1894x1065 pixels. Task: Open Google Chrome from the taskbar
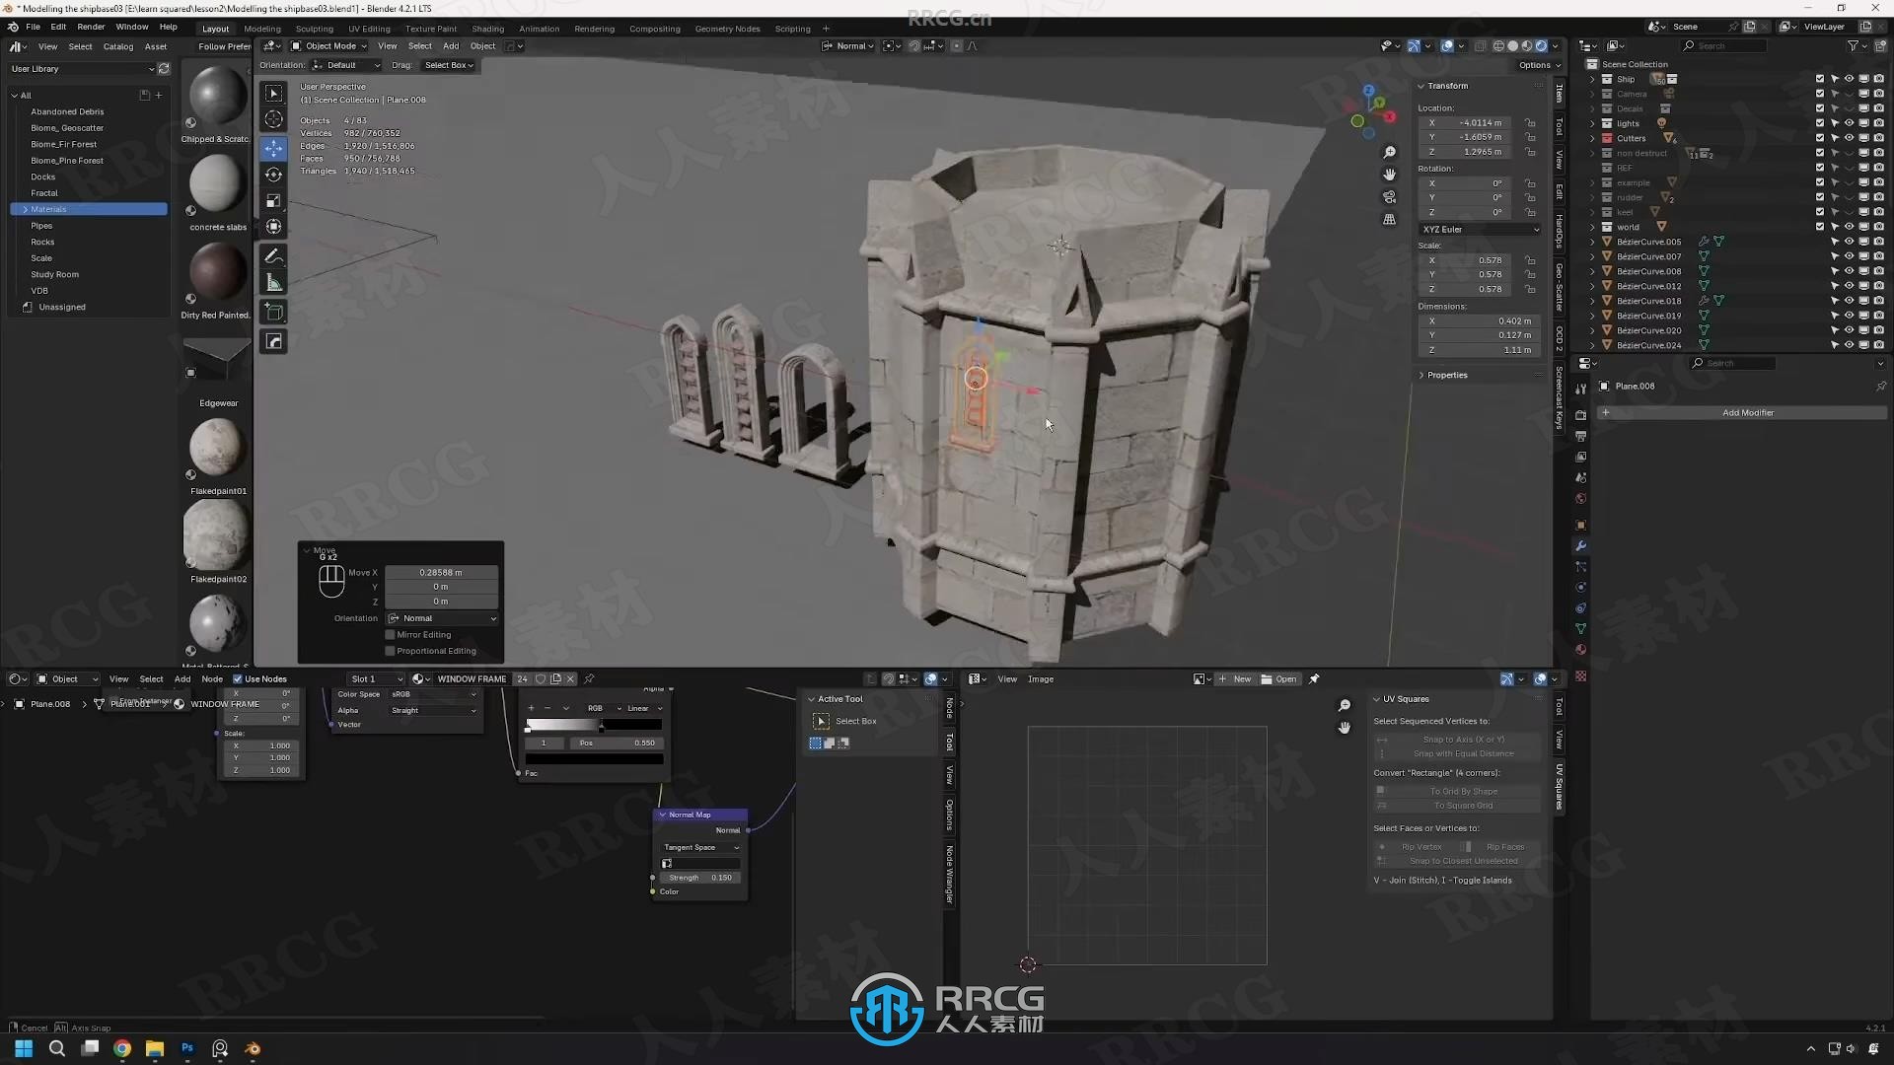[122, 1048]
